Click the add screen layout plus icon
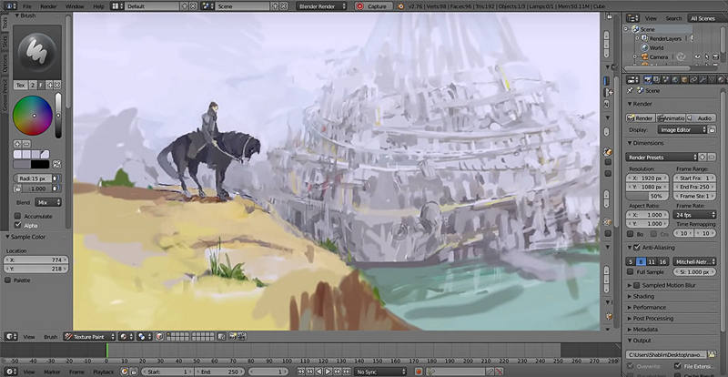 (184, 6)
